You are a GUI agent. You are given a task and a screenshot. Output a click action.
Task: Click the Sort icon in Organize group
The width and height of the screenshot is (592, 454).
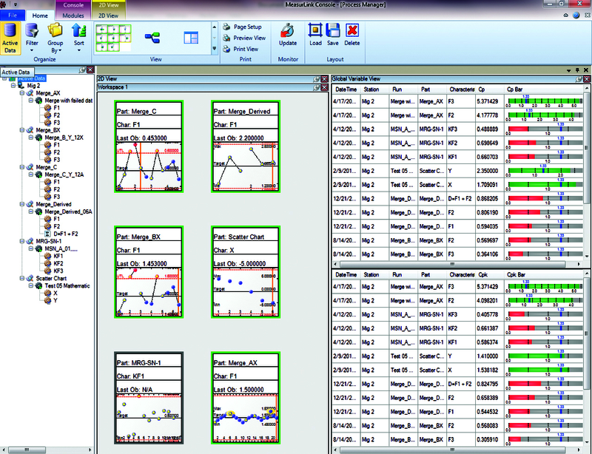[78, 37]
